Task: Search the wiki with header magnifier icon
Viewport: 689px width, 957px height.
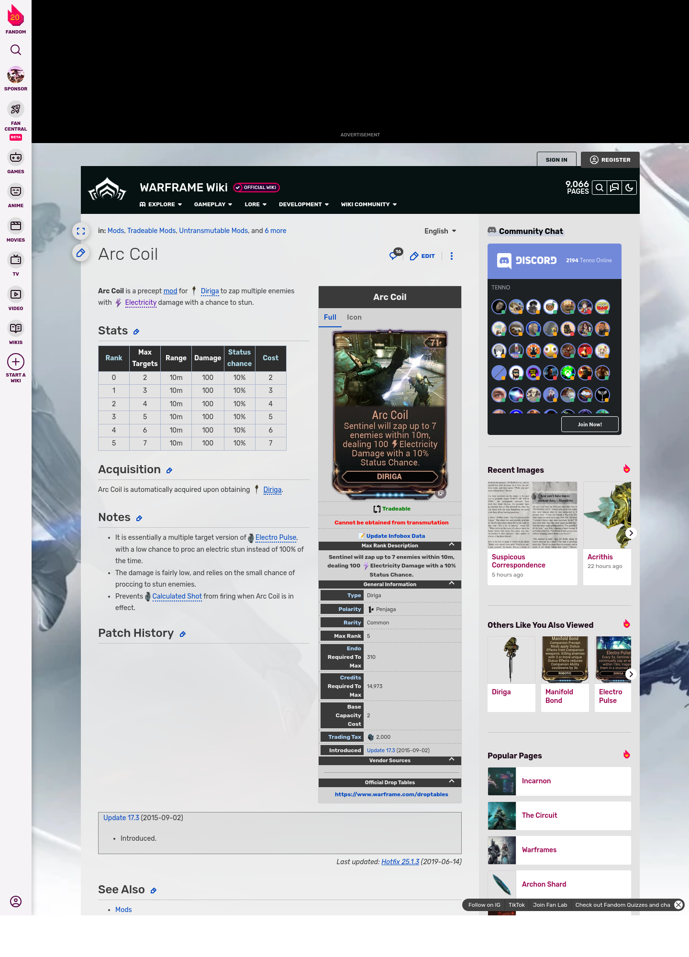Action: 600,188
